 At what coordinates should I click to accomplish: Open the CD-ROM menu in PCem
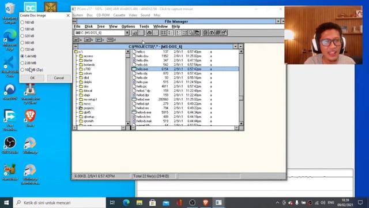click(103, 15)
